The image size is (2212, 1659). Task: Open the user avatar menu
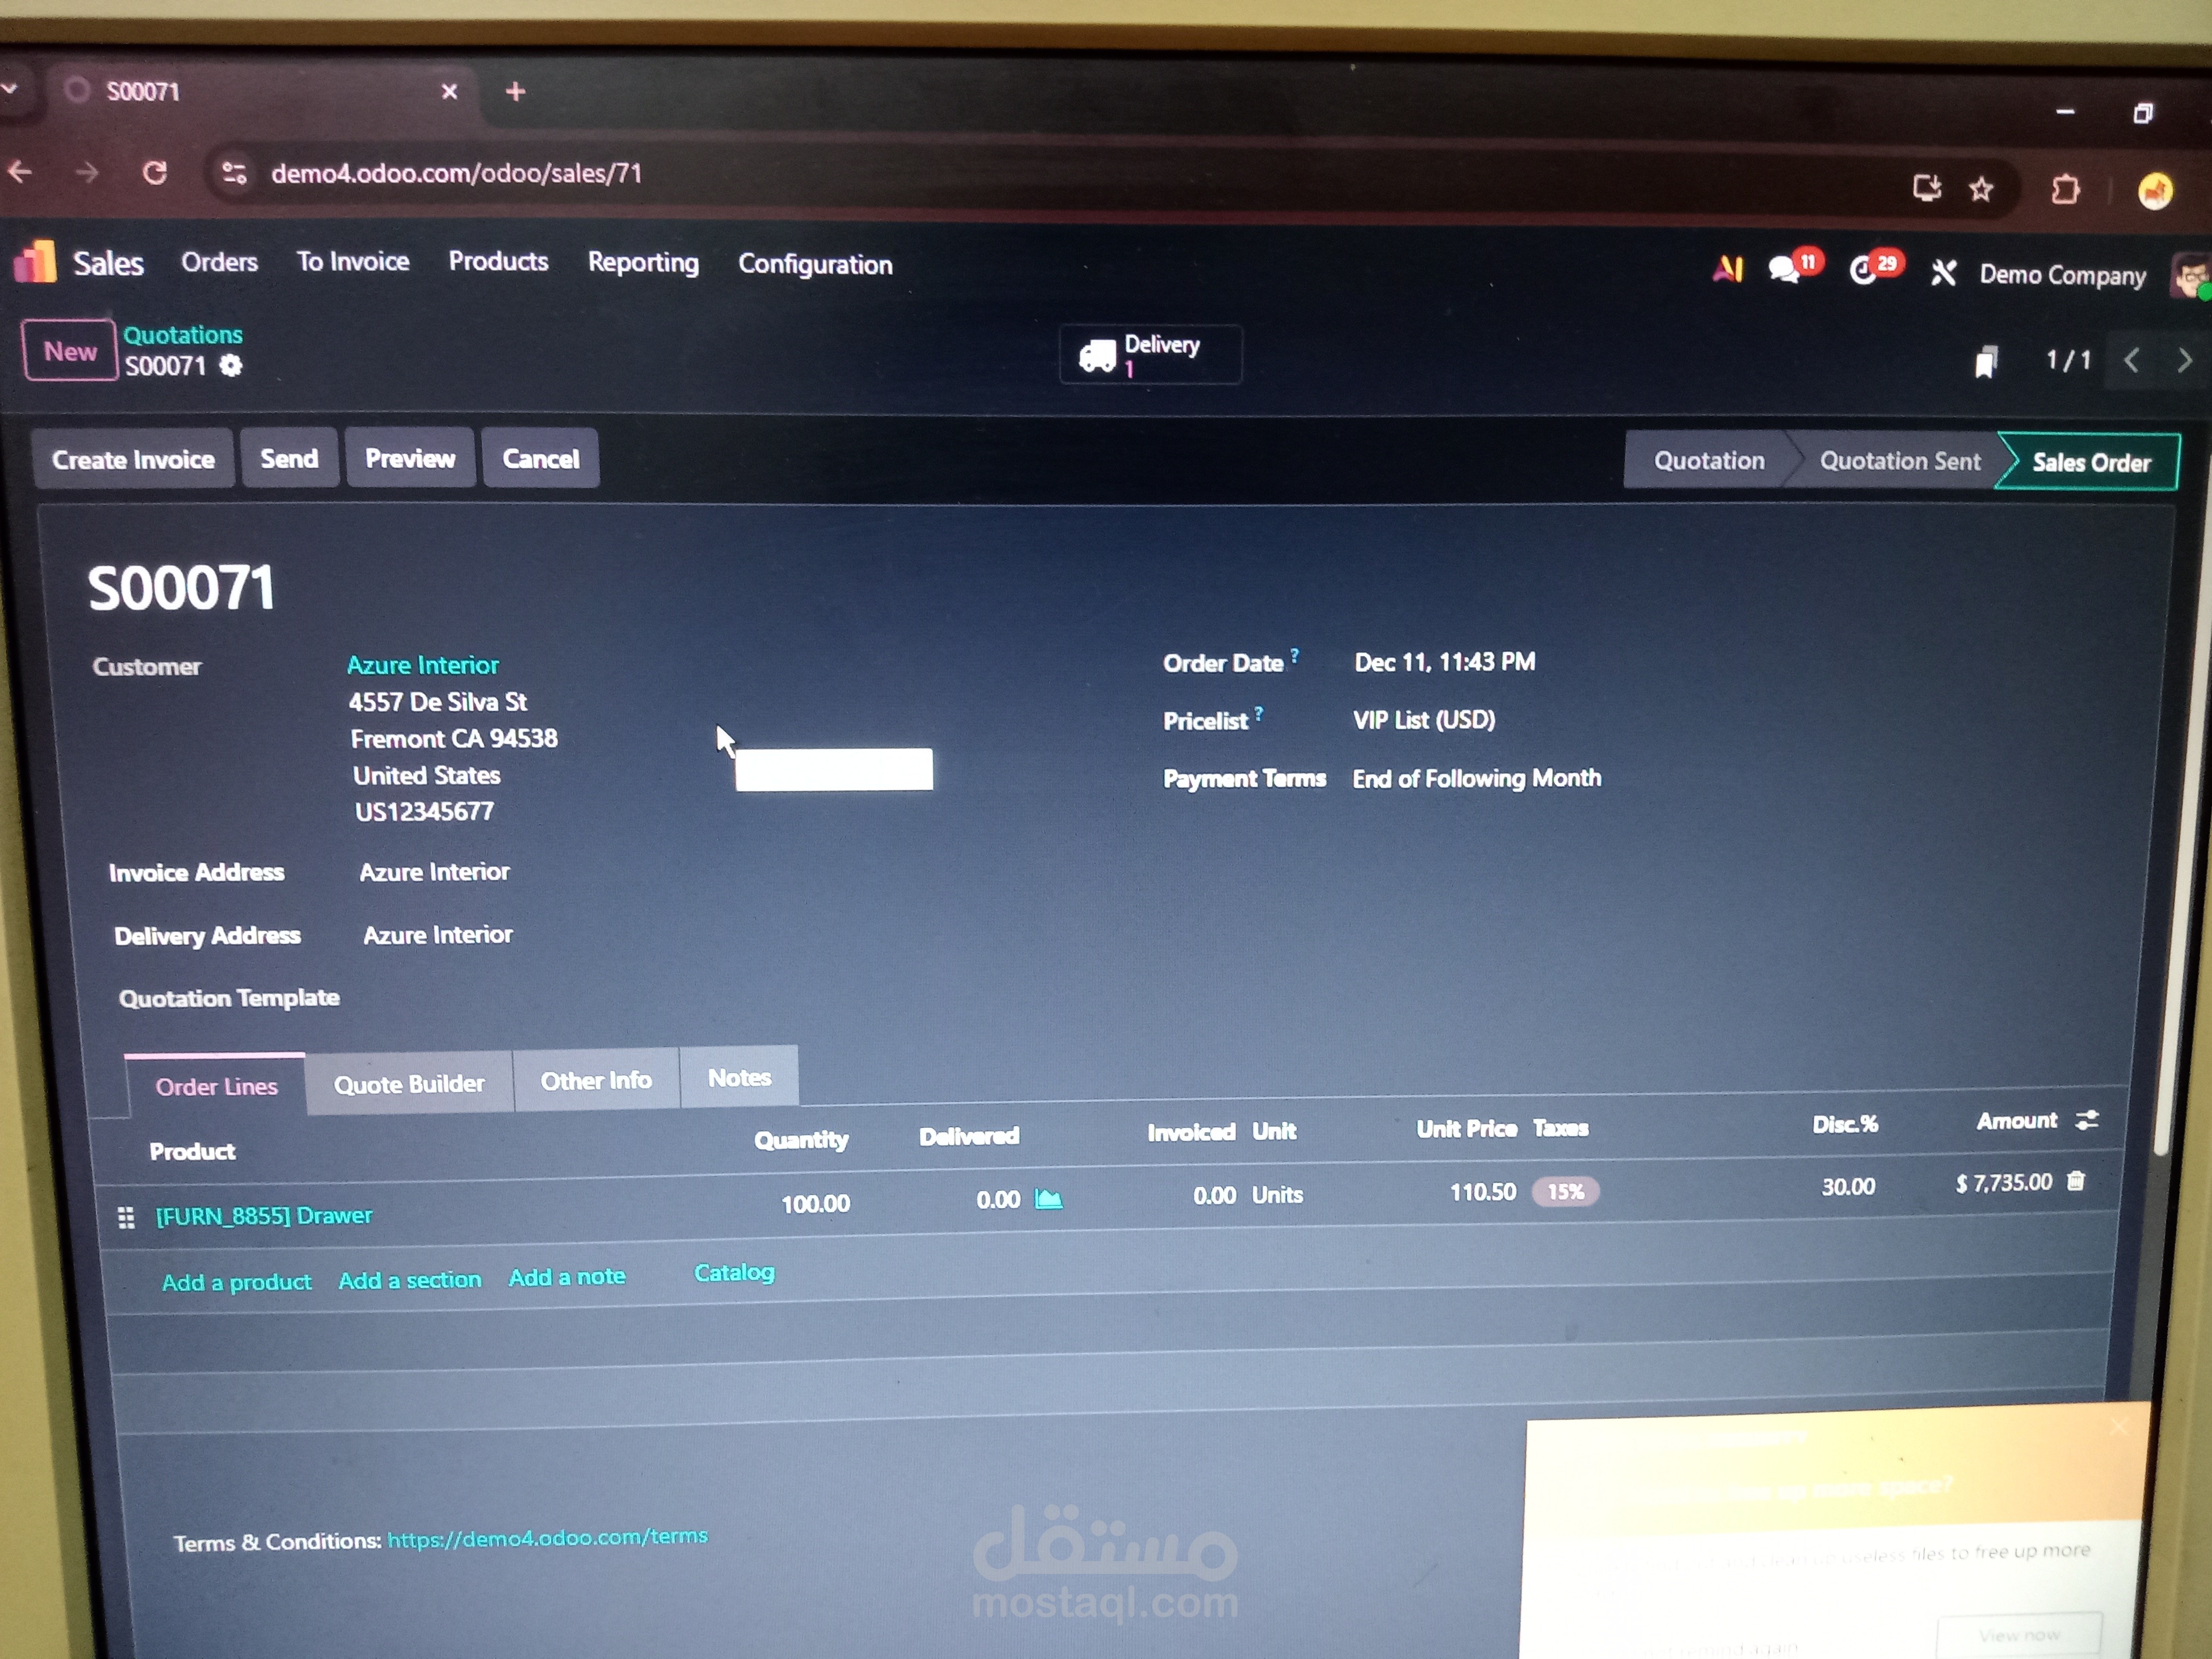coord(2190,276)
